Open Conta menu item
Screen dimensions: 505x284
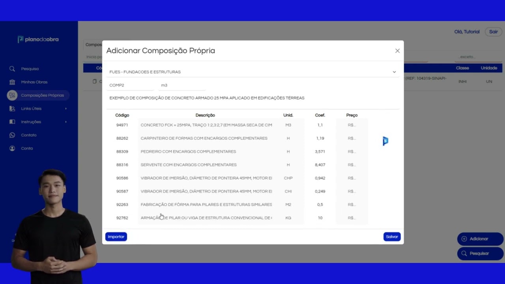coord(27,148)
